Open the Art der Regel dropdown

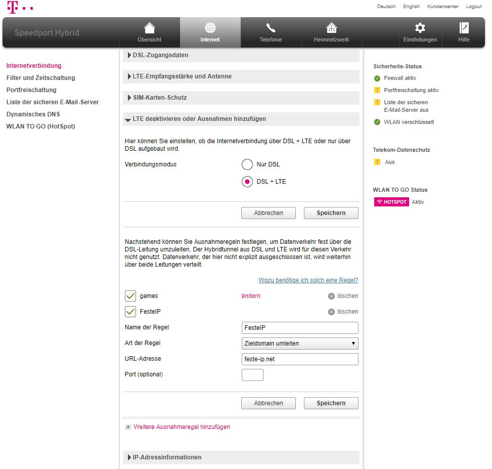(300, 344)
